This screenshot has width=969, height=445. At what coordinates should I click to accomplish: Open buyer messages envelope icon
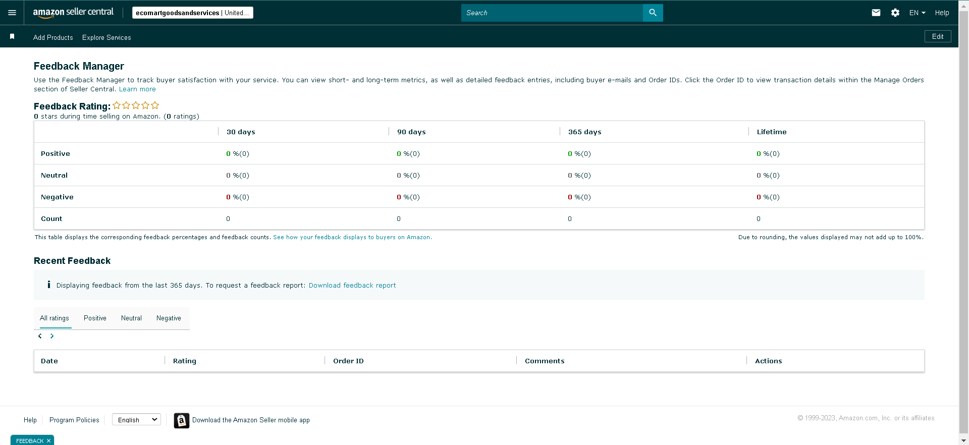(876, 13)
